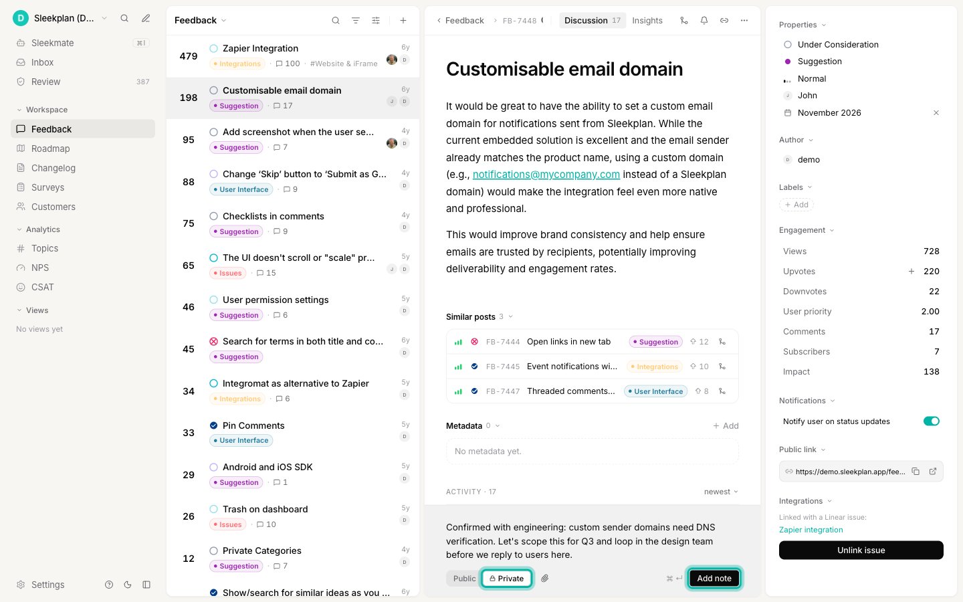Open public link in new tab icon
Image resolution: width=963 pixels, height=602 pixels.
click(933, 472)
